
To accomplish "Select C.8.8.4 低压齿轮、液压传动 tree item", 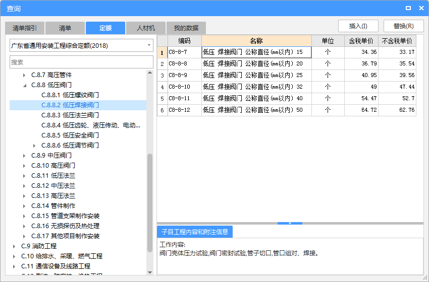I will pos(91,125).
